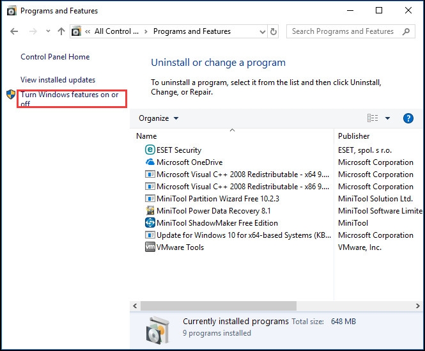The width and height of the screenshot is (425, 351).
Task: Click the VMware Tools vm icon
Action: click(150, 247)
